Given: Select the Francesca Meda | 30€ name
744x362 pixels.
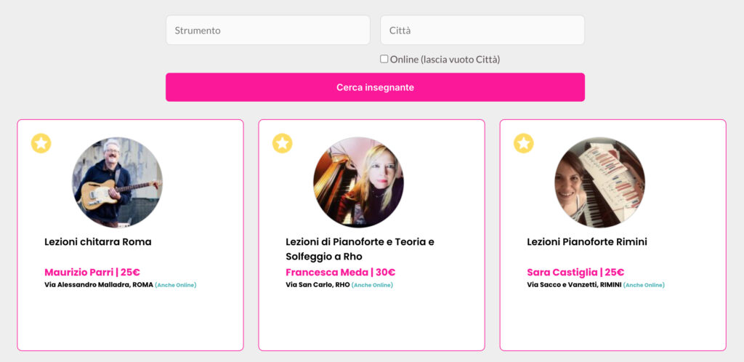Looking at the screenshot, I should [x=340, y=273].
